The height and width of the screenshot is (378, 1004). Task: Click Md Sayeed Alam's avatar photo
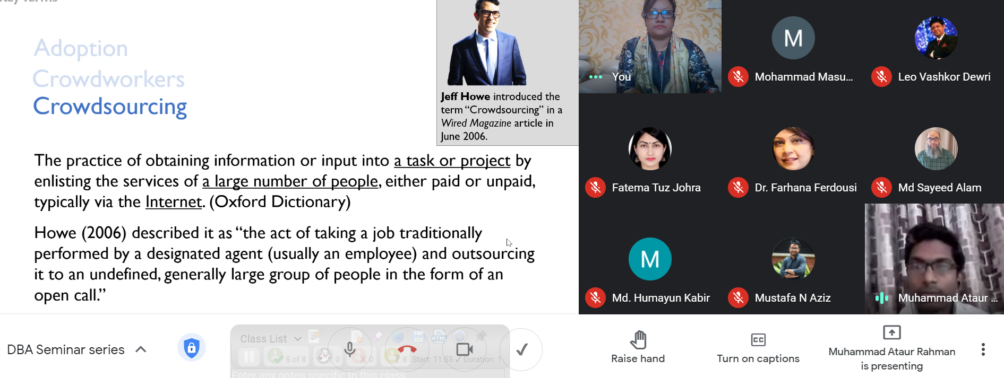click(x=936, y=148)
